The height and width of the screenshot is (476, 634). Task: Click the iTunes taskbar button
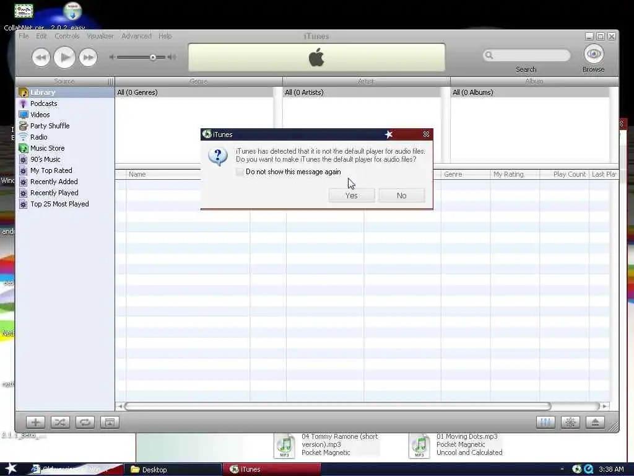pyautogui.click(x=272, y=470)
